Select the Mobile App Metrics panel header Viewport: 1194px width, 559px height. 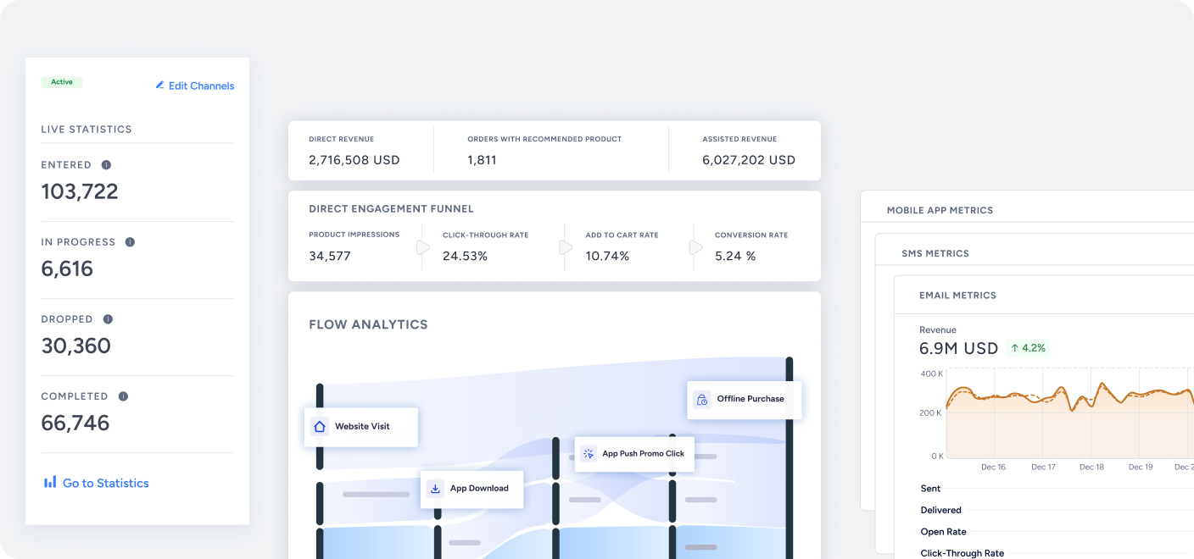coord(940,210)
